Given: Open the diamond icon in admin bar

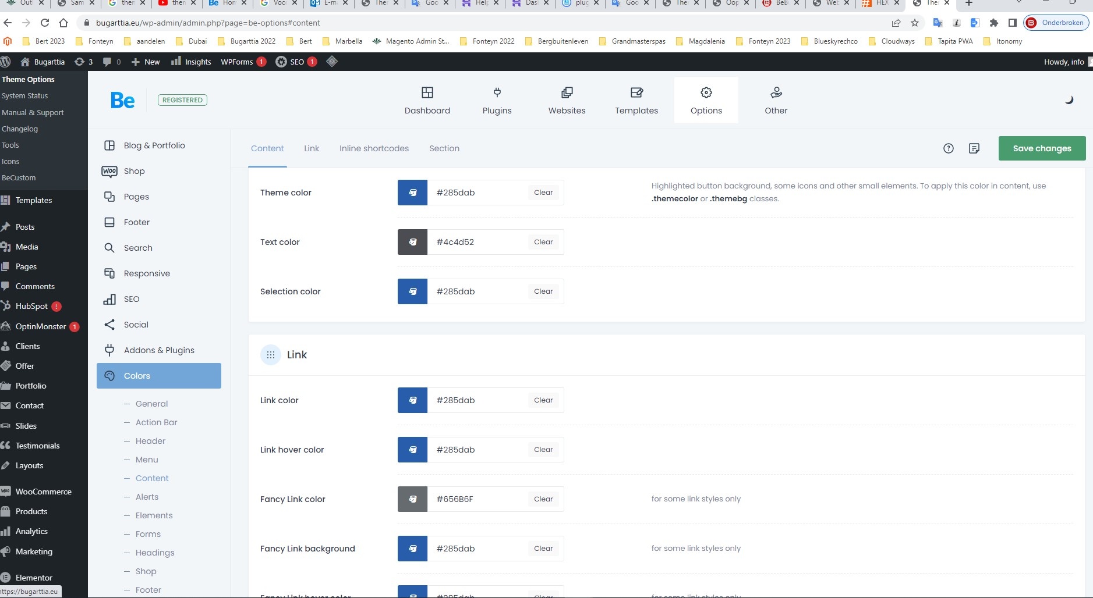Looking at the screenshot, I should (x=332, y=61).
